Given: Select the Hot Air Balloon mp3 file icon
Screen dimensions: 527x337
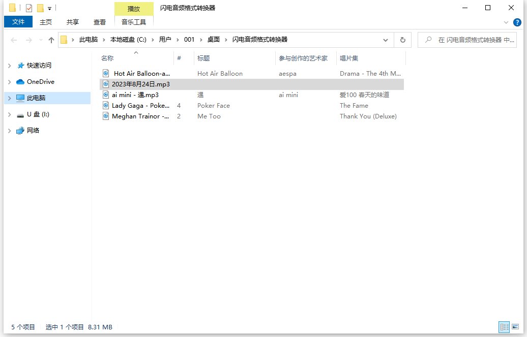Looking at the screenshot, I should tap(105, 73).
